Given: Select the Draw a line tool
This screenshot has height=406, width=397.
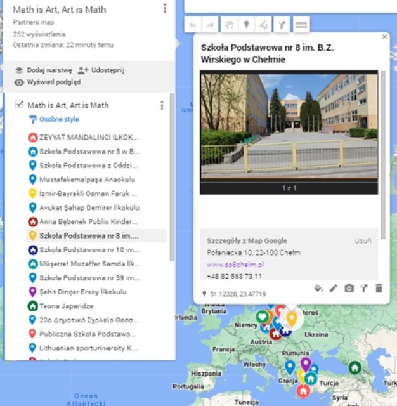Looking at the screenshot, I should [263, 25].
